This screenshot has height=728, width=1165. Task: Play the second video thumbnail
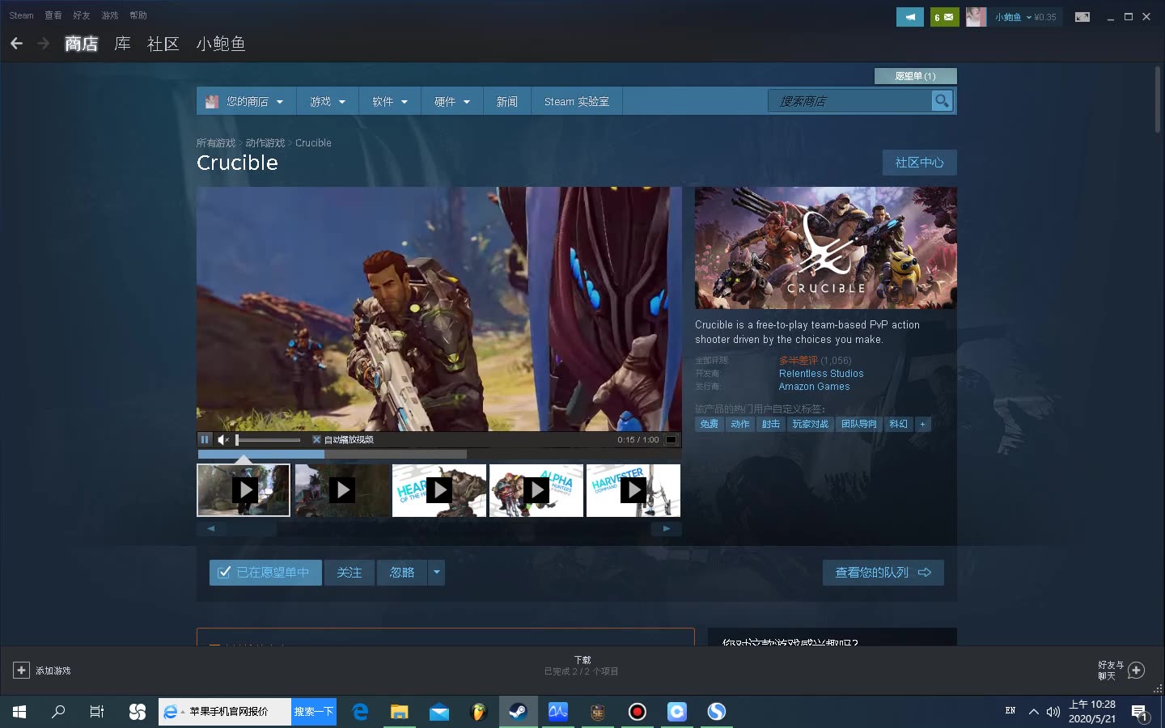(341, 490)
